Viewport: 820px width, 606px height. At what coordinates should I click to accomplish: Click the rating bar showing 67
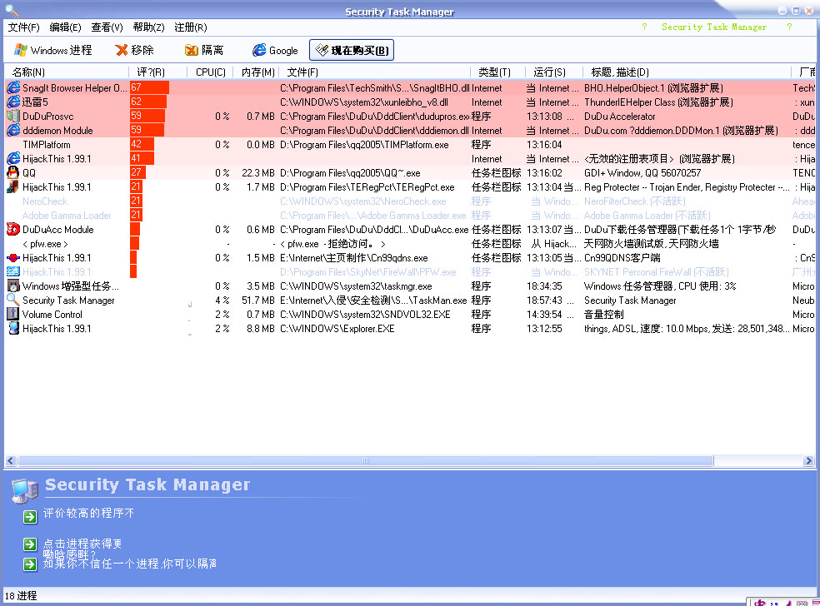pos(149,87)
